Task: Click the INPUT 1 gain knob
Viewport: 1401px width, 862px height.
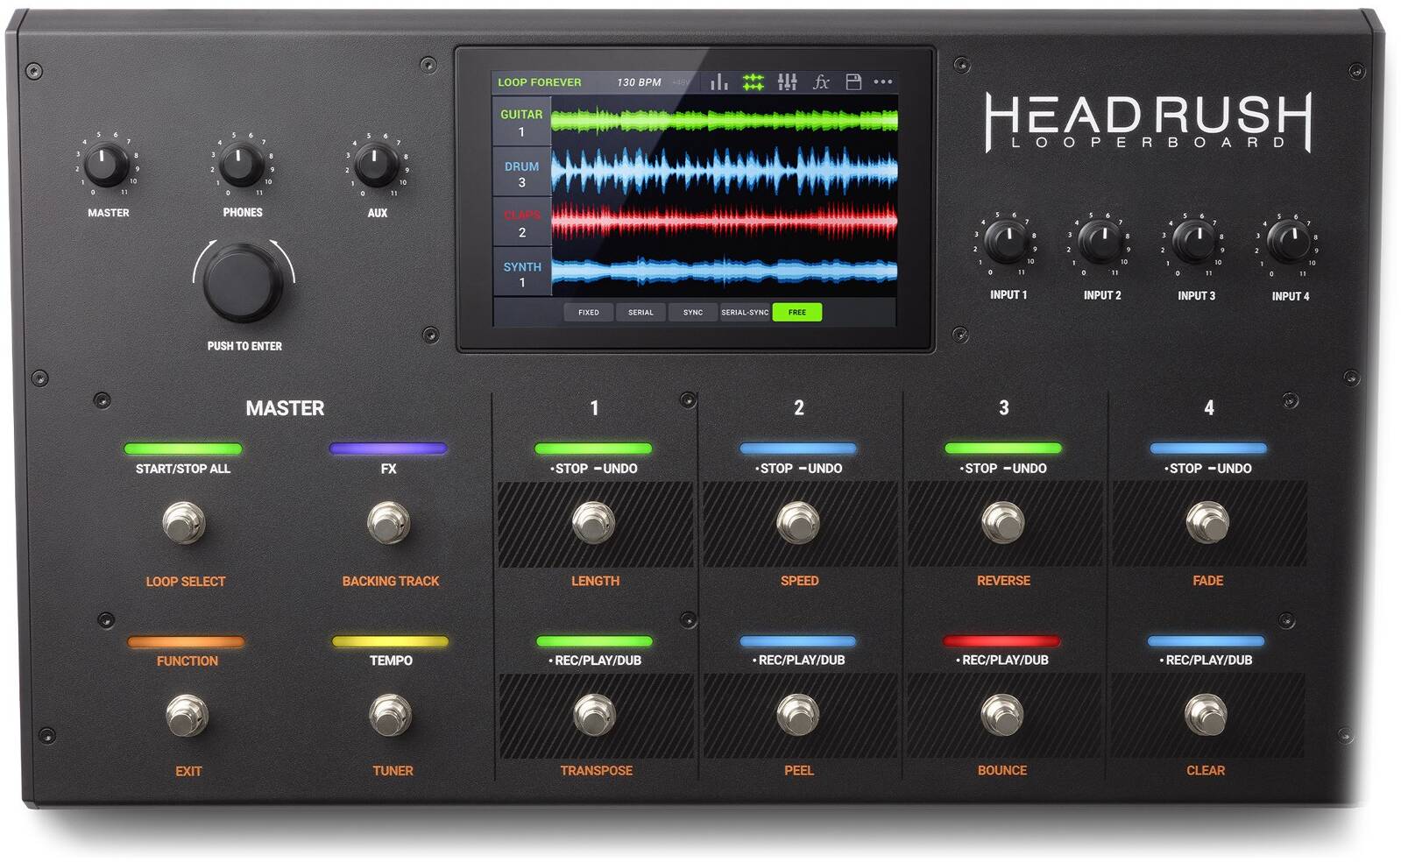Action: tap(1007, 242)
